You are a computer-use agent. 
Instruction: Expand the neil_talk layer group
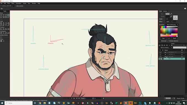click(x=165, y=55)
